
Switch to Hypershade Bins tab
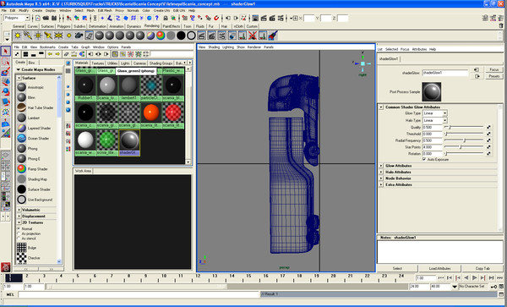click(x=31, y=63)
